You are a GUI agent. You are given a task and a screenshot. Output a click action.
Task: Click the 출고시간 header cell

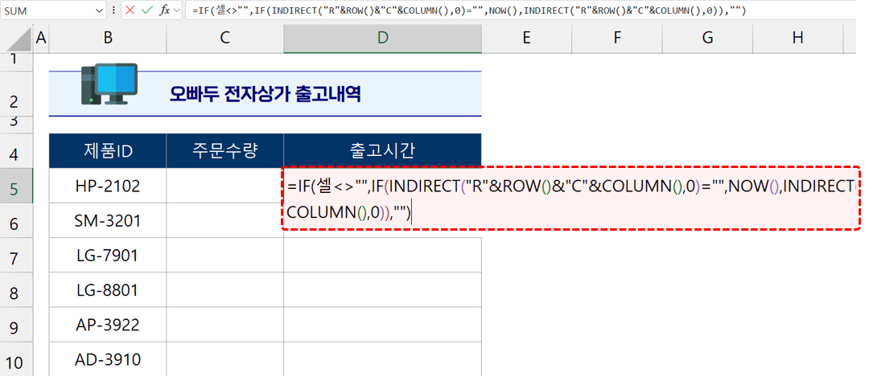(382, 150)
